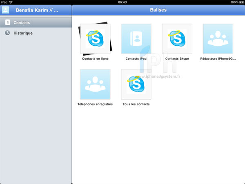
Task: Open the Téléphones enregistrés group tile
Action: [x=95, y=84]
